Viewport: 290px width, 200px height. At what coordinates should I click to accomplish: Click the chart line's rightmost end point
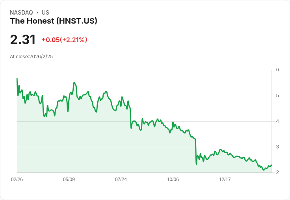(x=271, y=165)
